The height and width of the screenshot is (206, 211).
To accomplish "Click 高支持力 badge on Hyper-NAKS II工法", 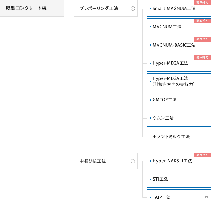I will [x=202, y=155].
